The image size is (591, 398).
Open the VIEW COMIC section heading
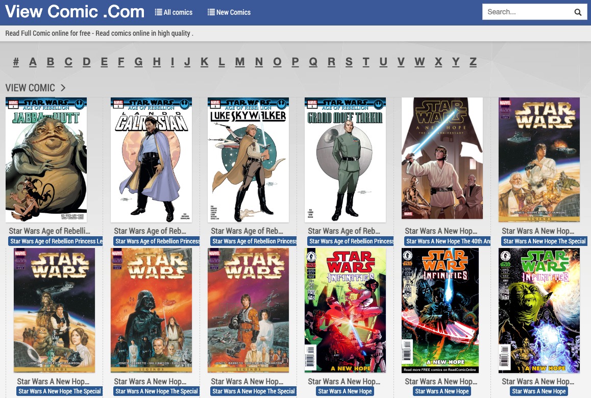click(x=30, y=88)
